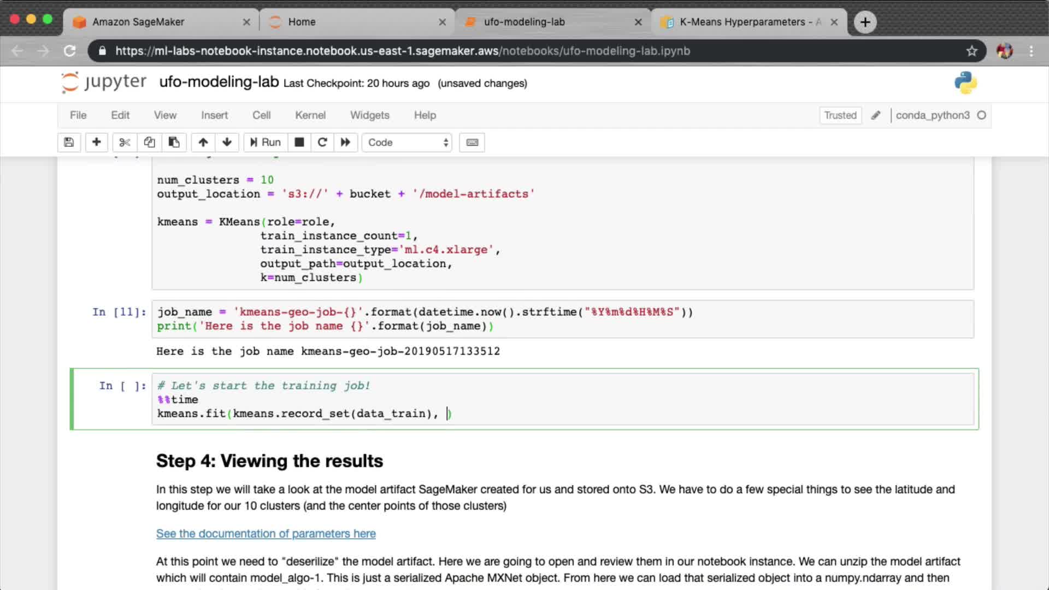Viewport: 1049px width, 590px height.
Task: Restart kernel and rerun all with the fast-forward icon
Action: (345, 143)
